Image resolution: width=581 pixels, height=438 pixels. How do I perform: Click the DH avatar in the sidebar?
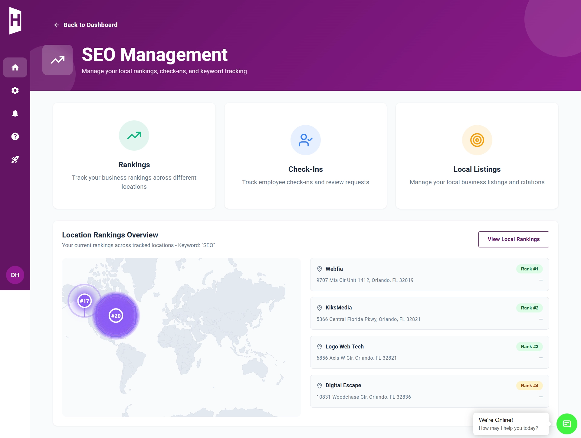pyautogui.click(x=15, y=275)
